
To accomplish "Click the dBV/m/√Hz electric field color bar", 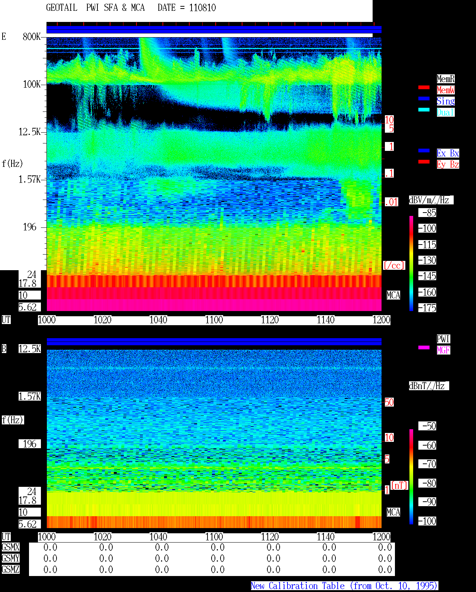I will 411,263.
